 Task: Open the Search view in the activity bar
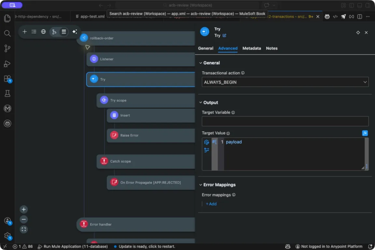click(x=7, y=33)
